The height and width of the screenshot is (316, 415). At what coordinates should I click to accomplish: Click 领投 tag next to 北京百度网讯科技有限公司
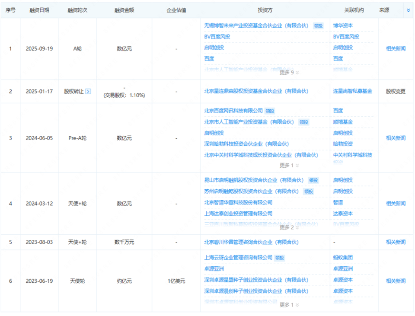[x=271, y=111]
